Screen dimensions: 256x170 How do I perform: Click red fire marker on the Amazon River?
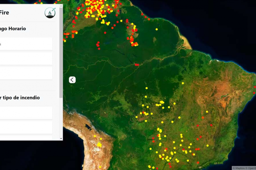(x=136, y=64)
